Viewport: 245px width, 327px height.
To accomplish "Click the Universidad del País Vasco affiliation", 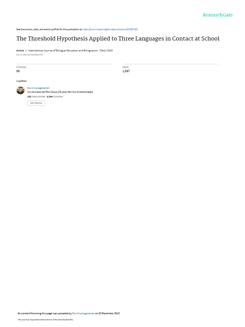I will [x=60, y=92].
